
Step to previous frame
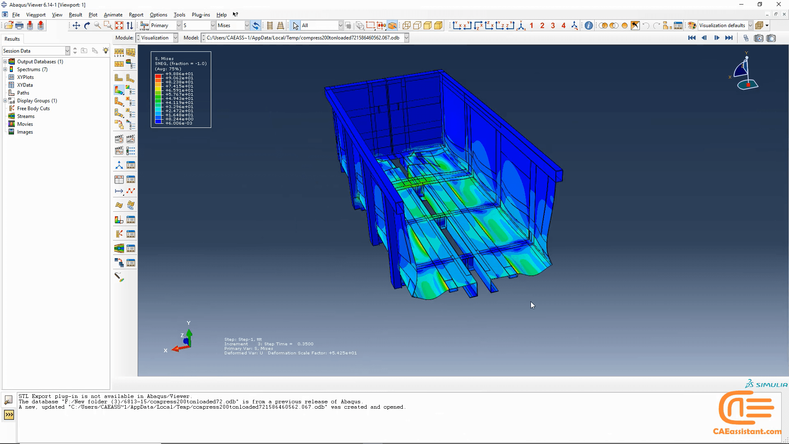(x=704, y=38)
